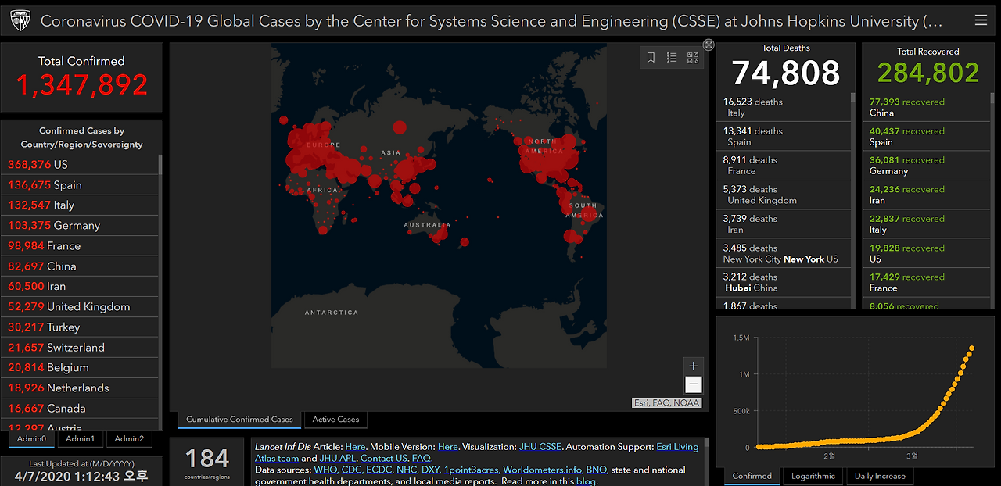This screenshot has width=1001, height=486.
Task: Zoom out on the map
Action: pyautogui.click(x=693, y=384)
